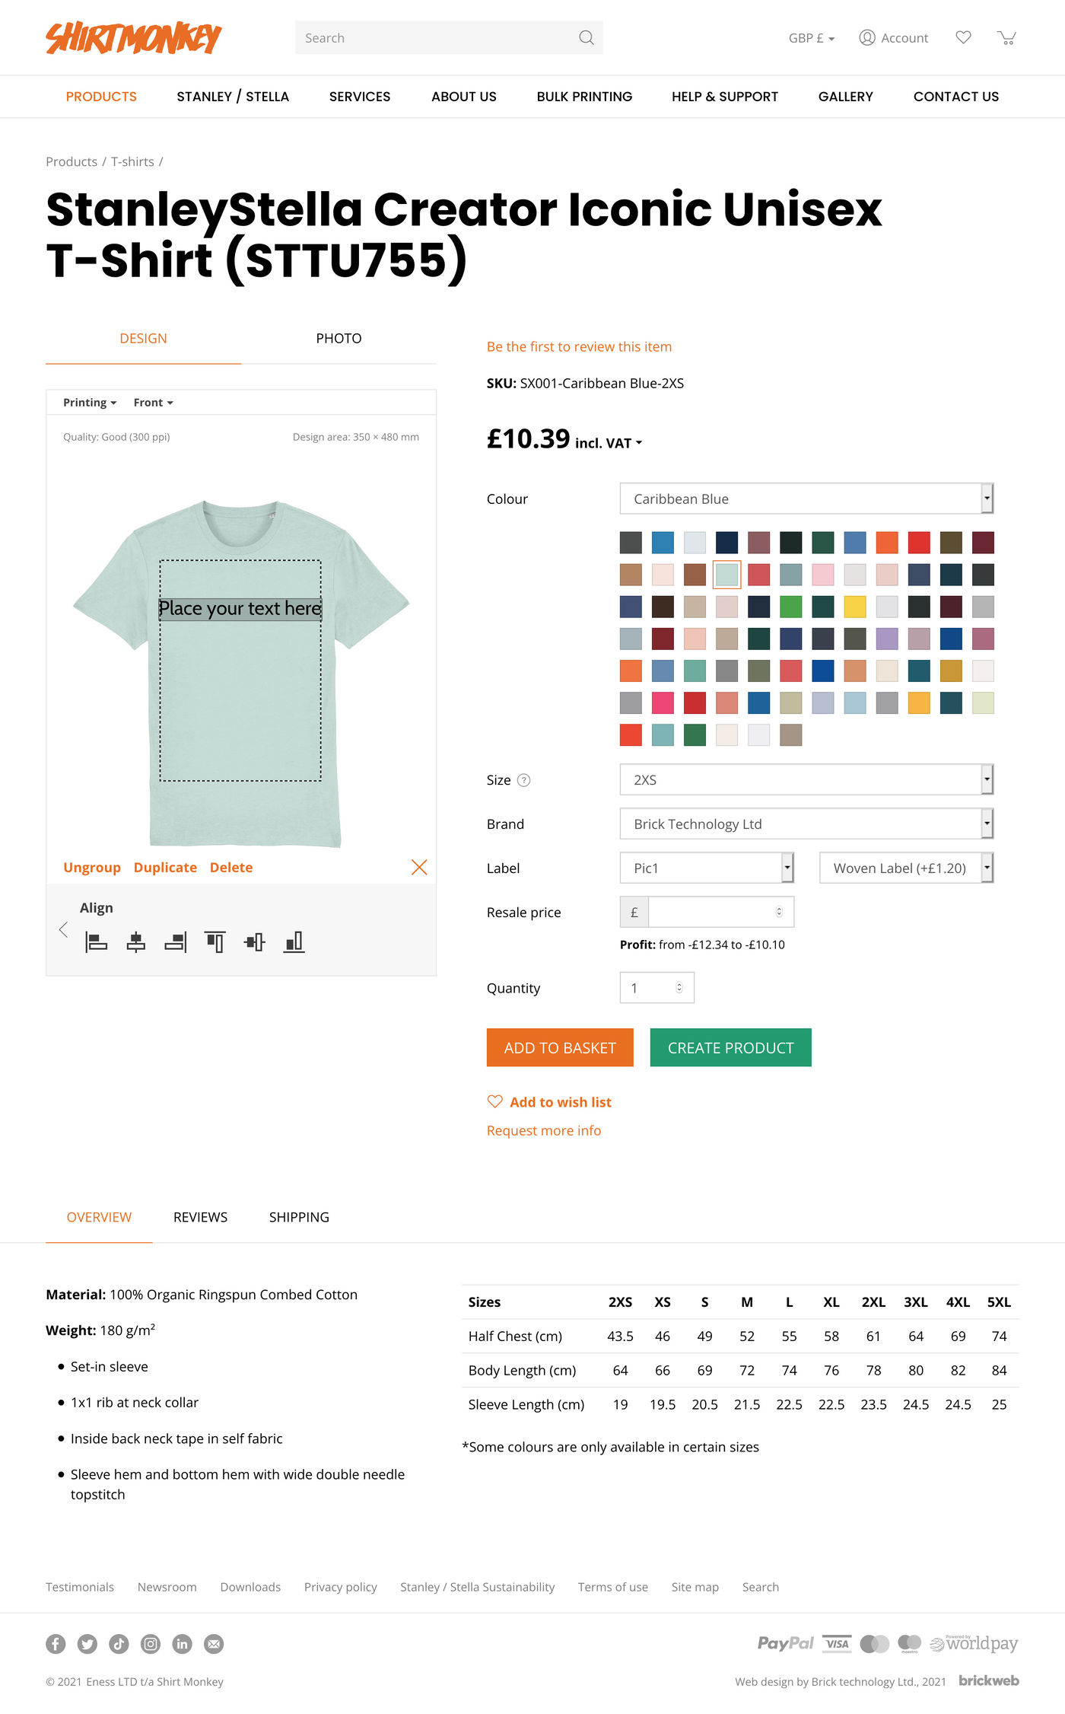The width and height of the screenshot is (1065, 1714).
Task: Click the Size help question icon
Action: click(524, 780)
